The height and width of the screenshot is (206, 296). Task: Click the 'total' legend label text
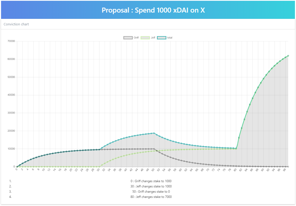(x=170, y=38)
